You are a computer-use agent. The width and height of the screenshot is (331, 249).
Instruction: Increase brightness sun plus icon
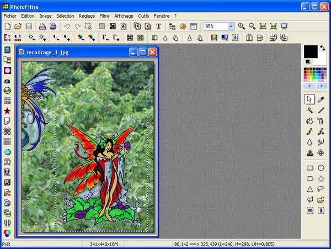pos(42,38)
